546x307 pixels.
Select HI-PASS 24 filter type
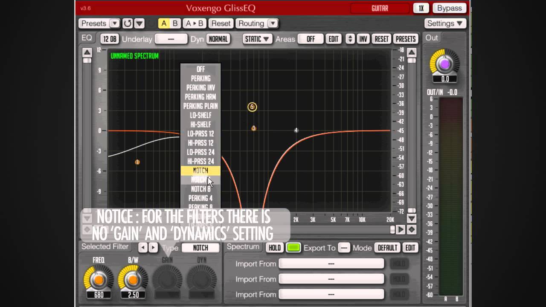[x=200, y=162]
